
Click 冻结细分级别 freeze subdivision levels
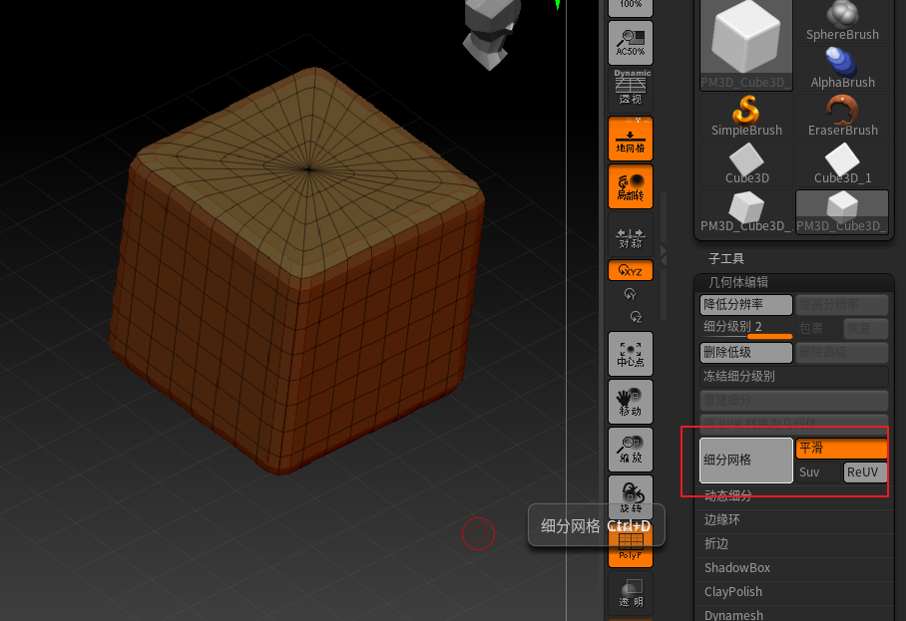coord(794,377)
